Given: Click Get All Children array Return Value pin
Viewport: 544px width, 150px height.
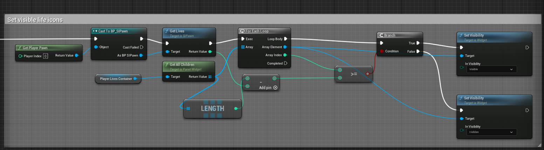Looking at the screenshot, I should [x=209, y=77].
